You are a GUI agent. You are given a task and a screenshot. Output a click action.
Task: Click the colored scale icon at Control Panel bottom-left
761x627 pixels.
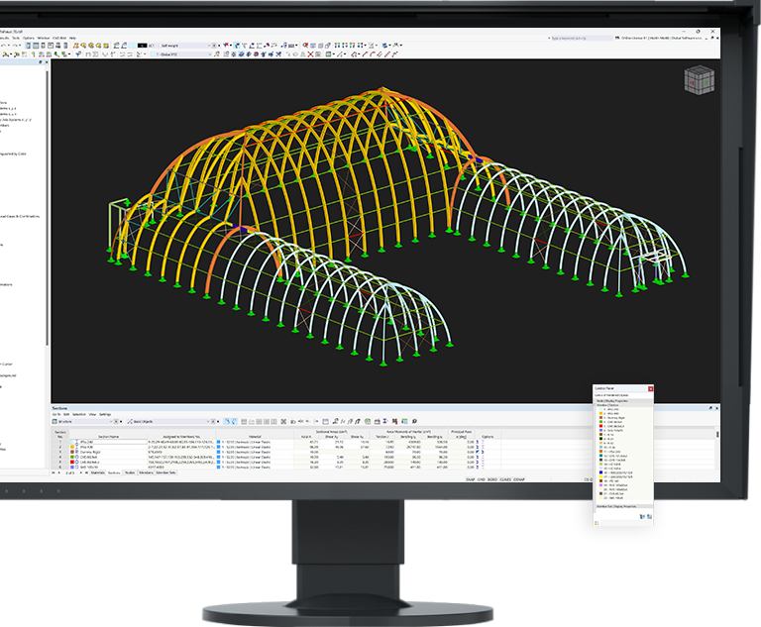[x=597, y=523]
